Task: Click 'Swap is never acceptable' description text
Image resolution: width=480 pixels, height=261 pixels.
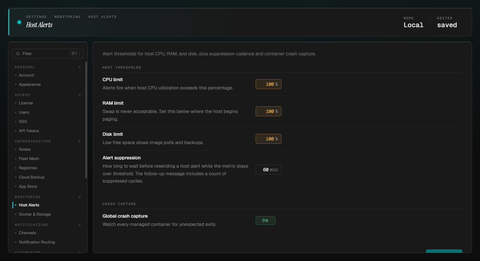Action: (x=170, y=115)
